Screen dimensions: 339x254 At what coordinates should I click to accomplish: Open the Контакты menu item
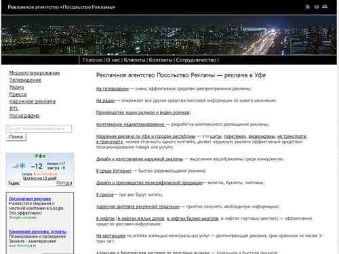pos(161,60)
